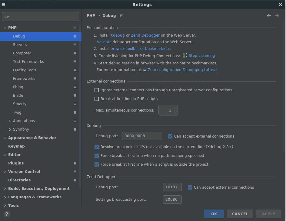Toggle Force break when no path mapping specified
286x221 pixels.
click(x=97, y=156)
